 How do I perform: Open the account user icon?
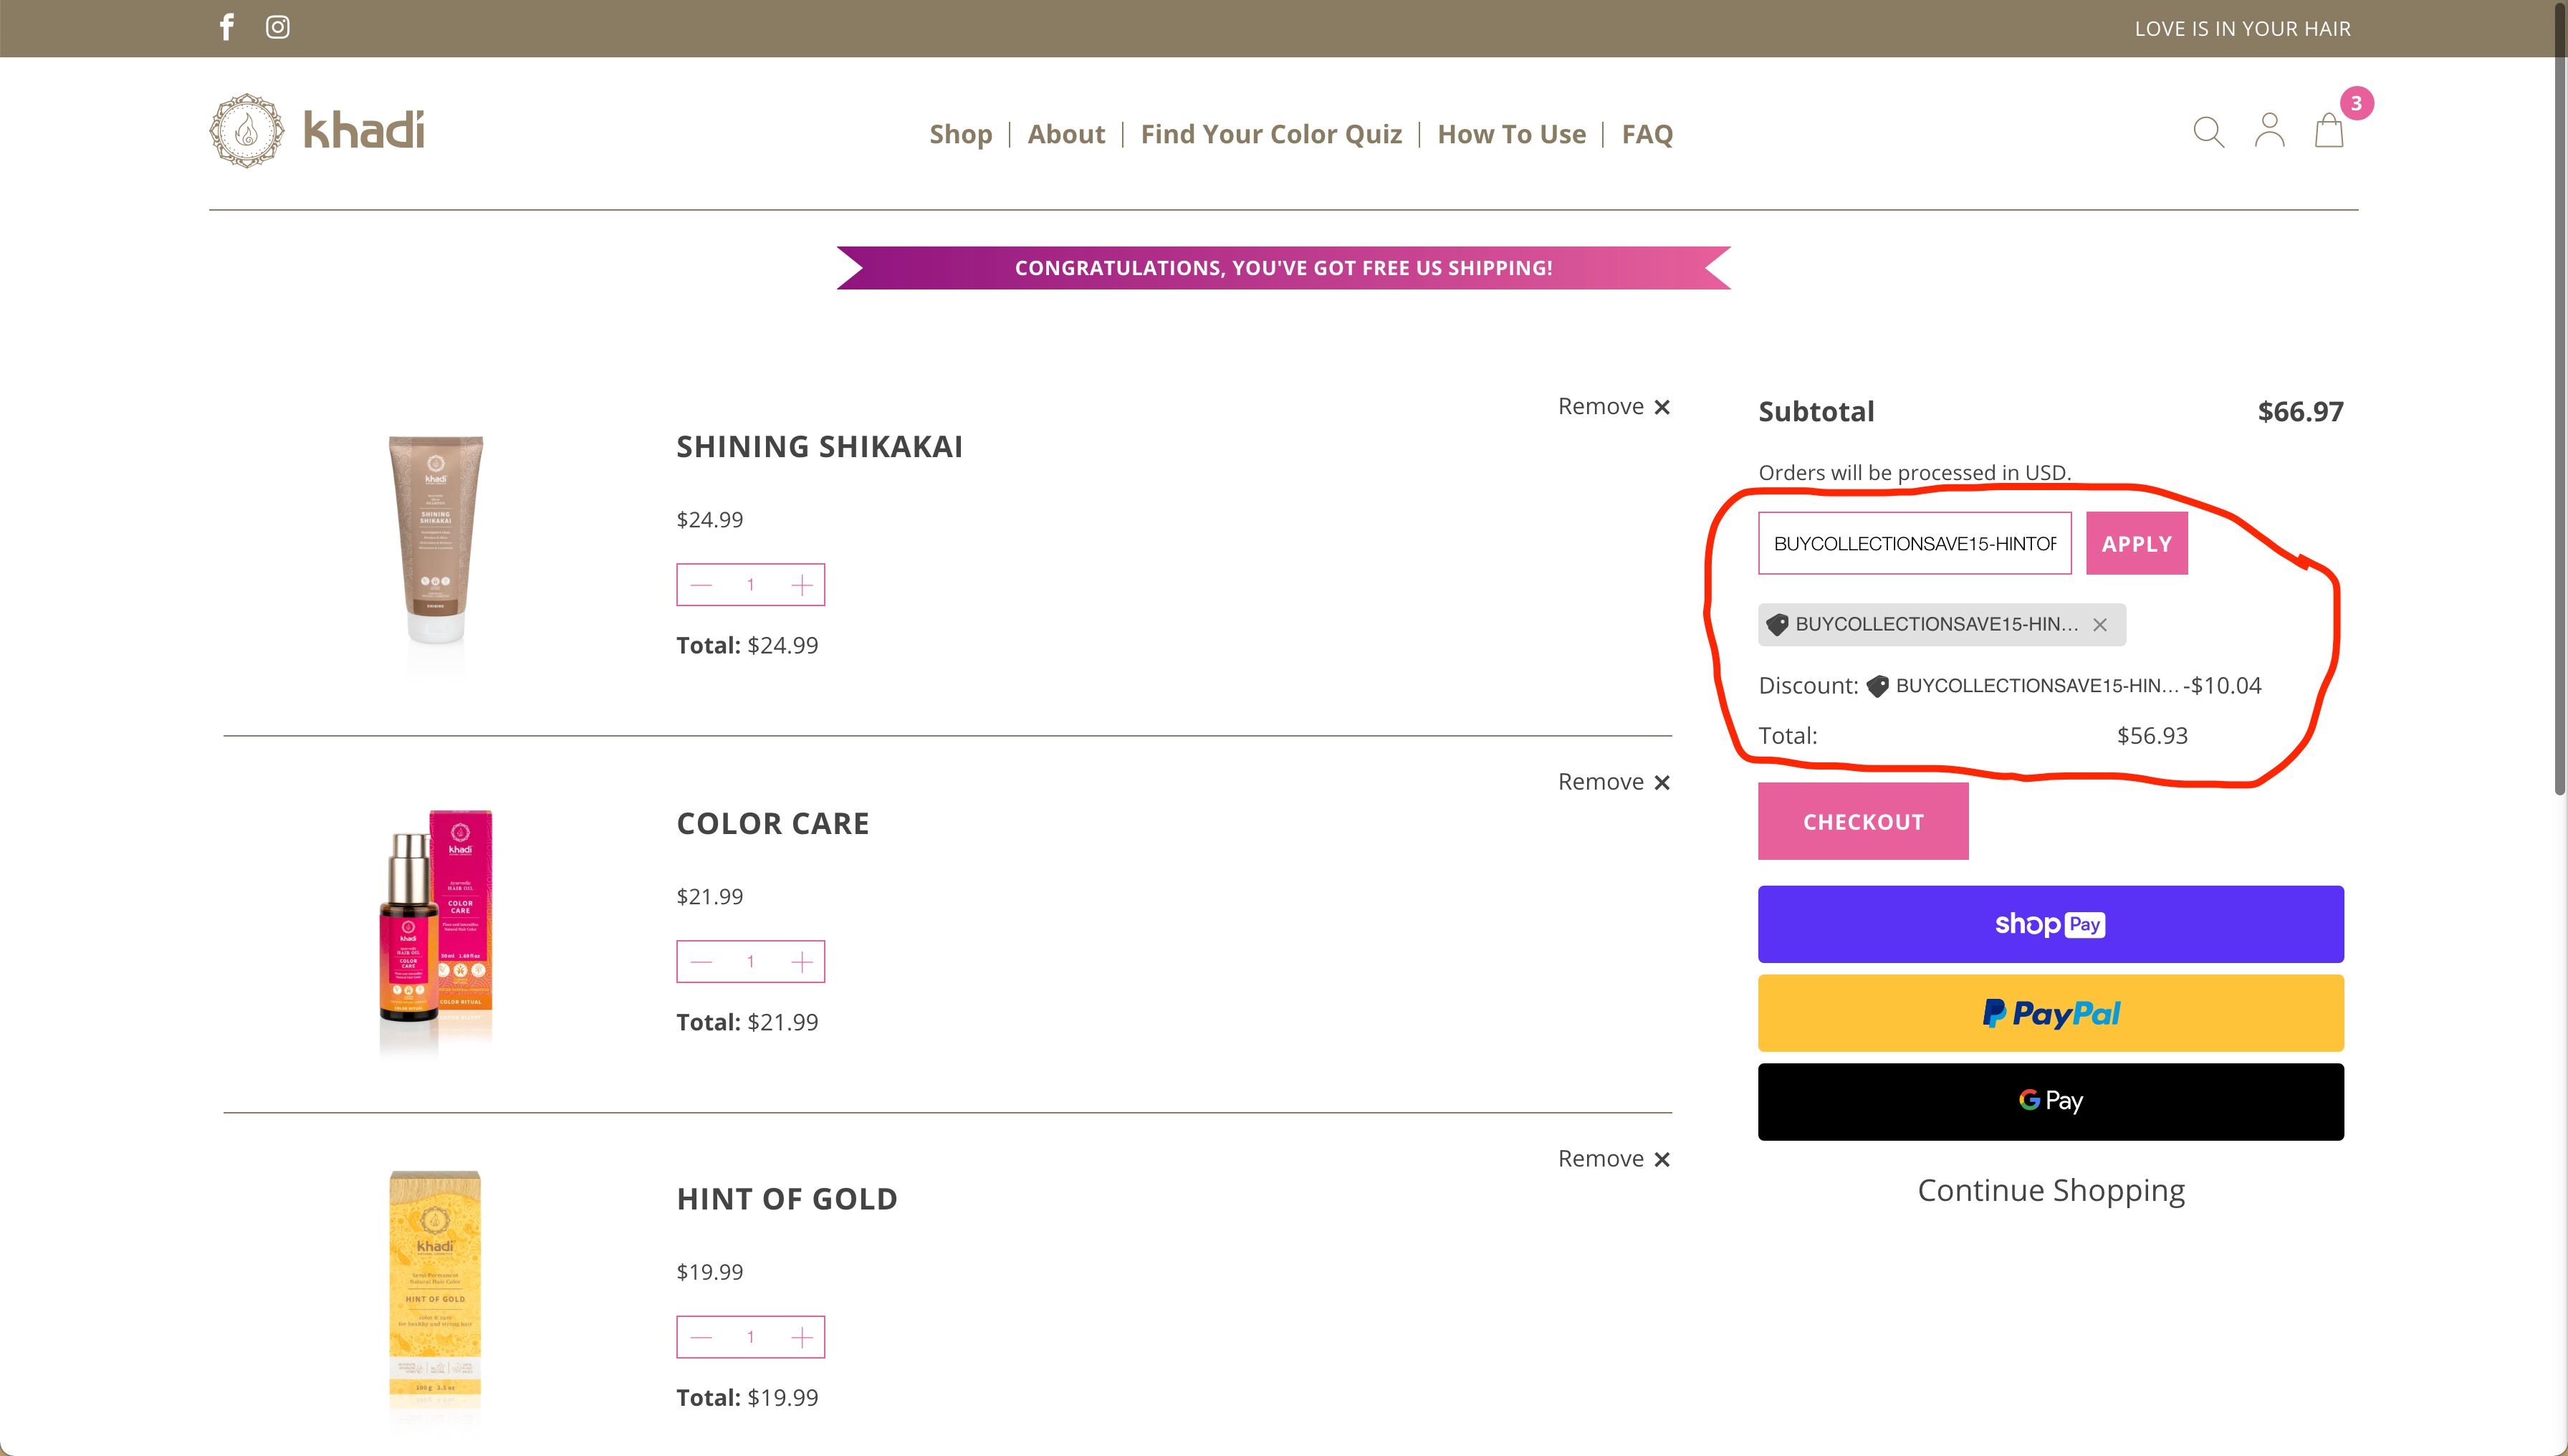coord(2269,131)
